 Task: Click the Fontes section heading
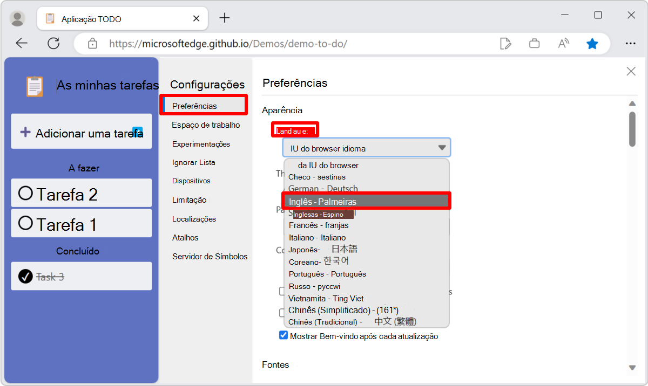pyautogui.click(x=275, y=364)
